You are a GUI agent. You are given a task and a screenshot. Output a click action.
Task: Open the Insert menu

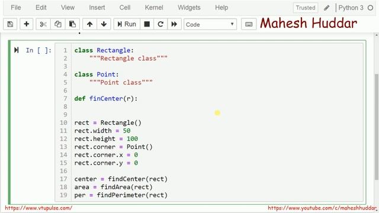click(x=97, y=8)
